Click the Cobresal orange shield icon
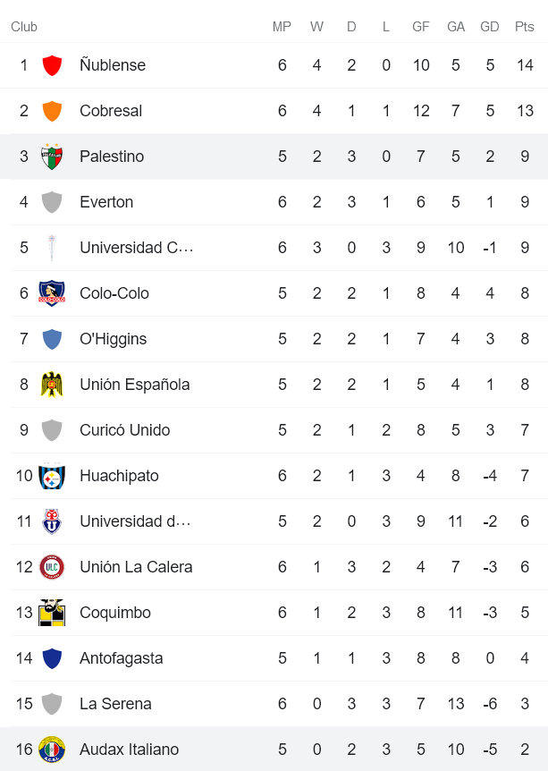 pos(52,111)
